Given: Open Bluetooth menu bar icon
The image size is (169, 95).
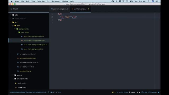Looking at the screenshot, I should (116, 1).
